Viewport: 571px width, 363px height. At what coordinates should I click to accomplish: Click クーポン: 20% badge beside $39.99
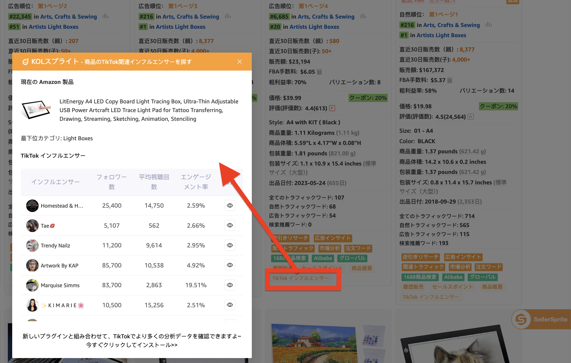click(368, 98)
